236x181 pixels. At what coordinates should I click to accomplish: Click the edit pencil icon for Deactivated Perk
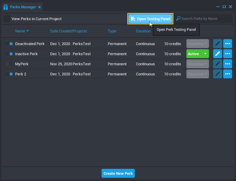(x=218, y=44)
